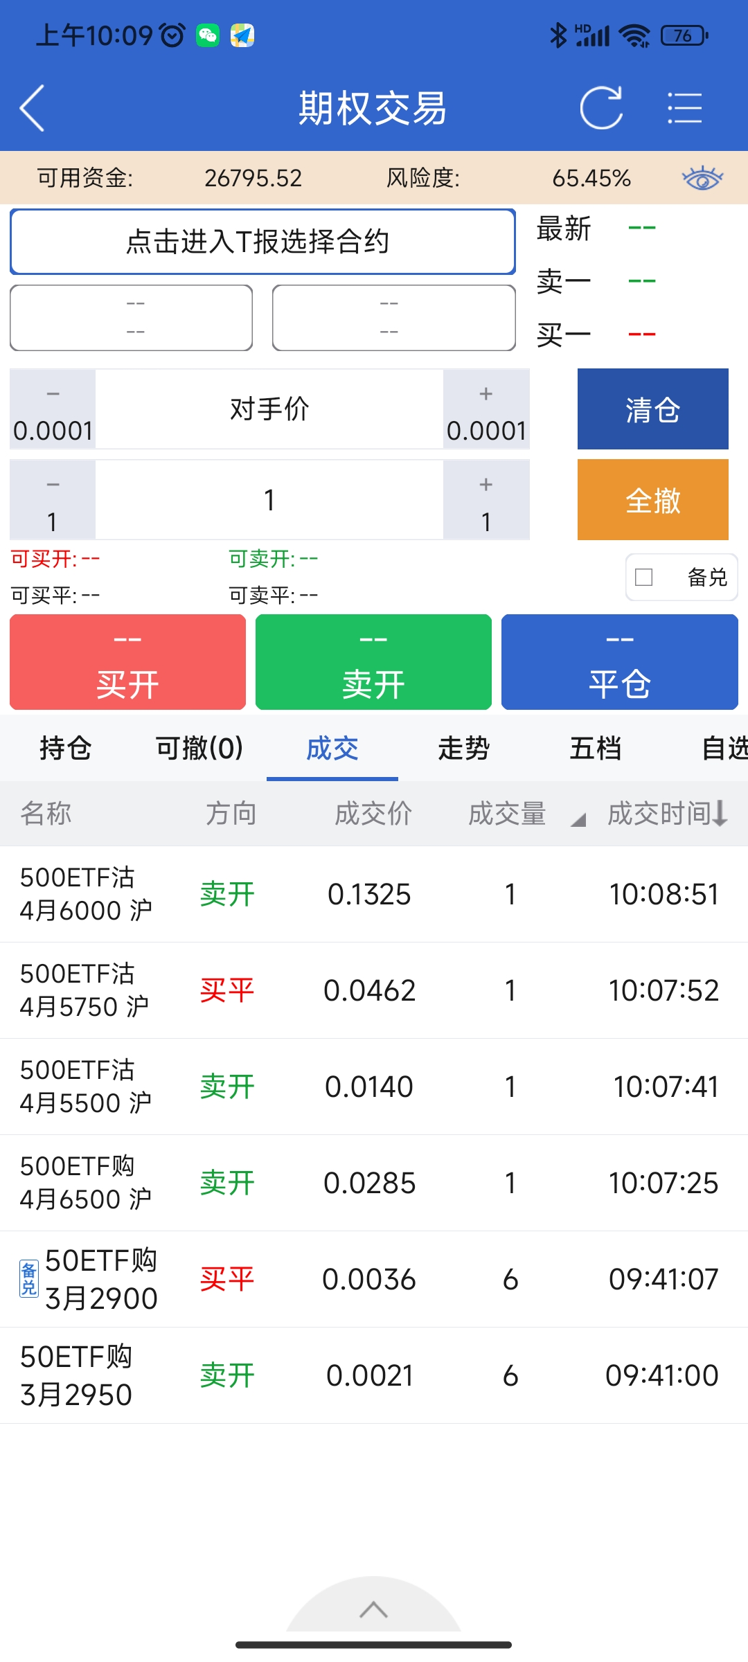Tap the green 卖开 button

[373, 662]
